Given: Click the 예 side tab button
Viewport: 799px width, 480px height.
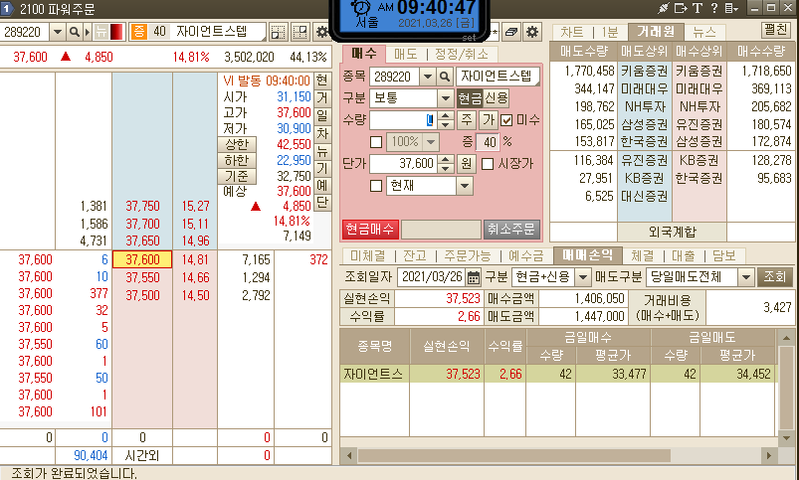Looking at the screenshot, I should [322, 185].
